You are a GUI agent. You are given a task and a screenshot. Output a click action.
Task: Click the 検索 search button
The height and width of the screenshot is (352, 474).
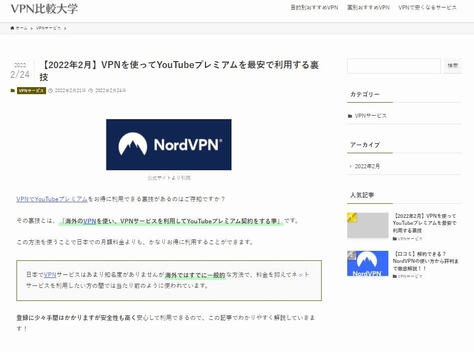pos(452,66)
